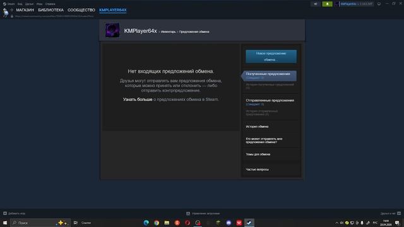Viewport: 404px width, 227px height.
Task: Go to the СООБЩЕСТВО tab
Action: coord(81,10)
